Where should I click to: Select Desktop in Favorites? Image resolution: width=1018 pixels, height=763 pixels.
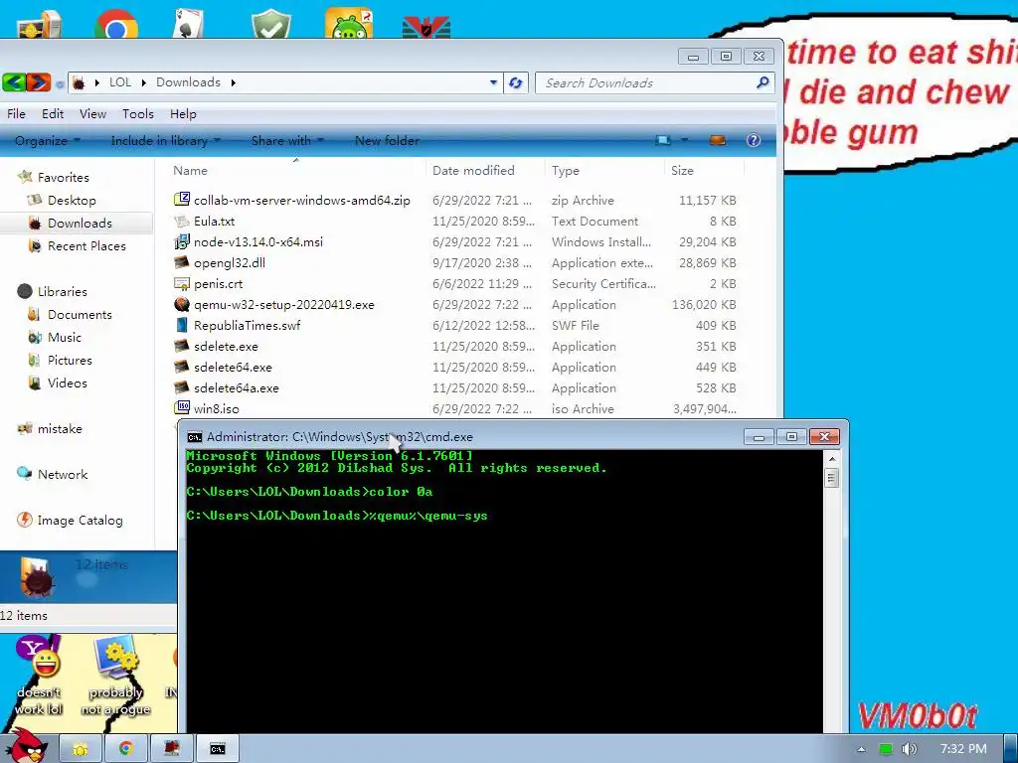click(72, 200)
